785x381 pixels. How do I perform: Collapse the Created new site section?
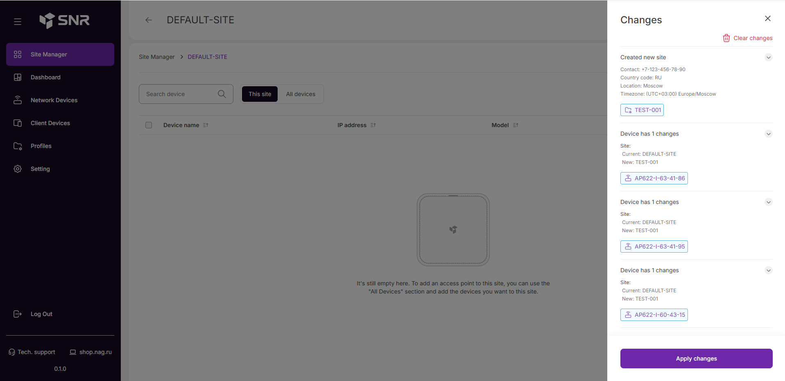pos(768,57)
